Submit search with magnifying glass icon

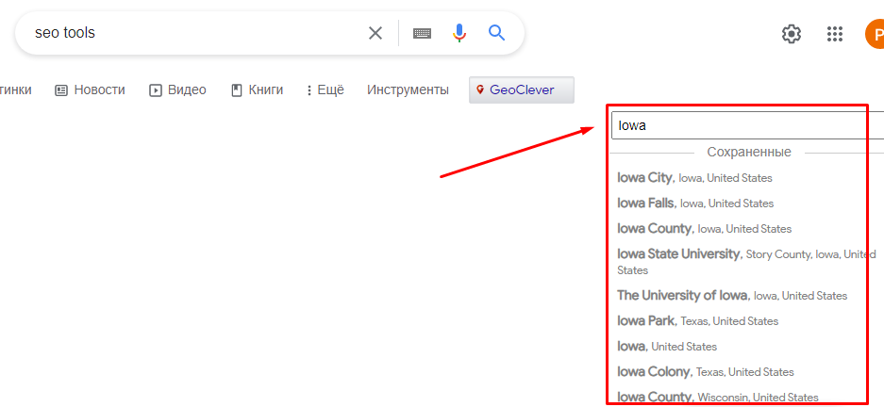coord(496,33)
